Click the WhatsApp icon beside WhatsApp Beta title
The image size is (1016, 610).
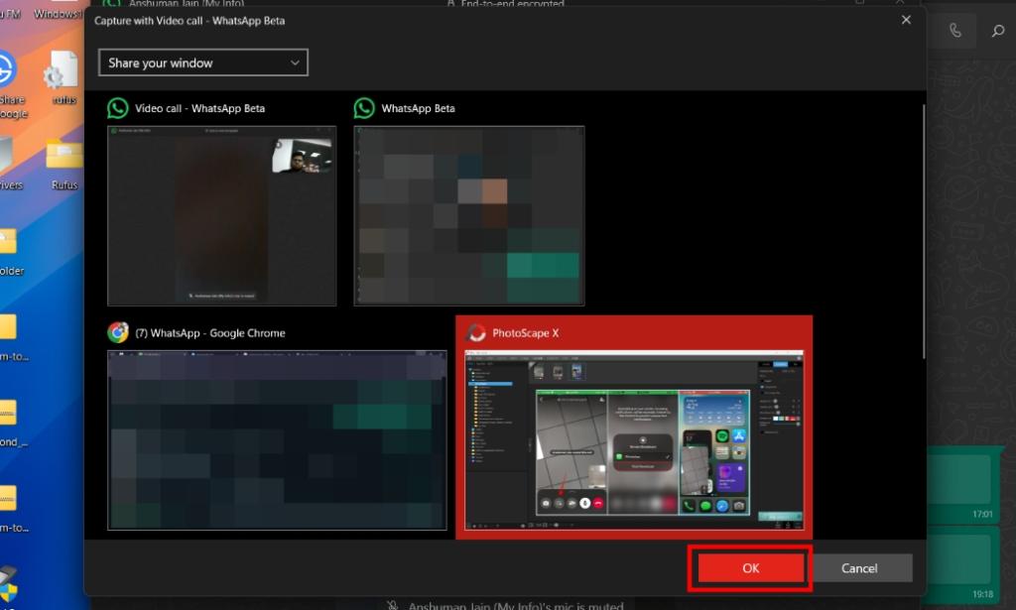pyautogui.click(x=364, y=108)
